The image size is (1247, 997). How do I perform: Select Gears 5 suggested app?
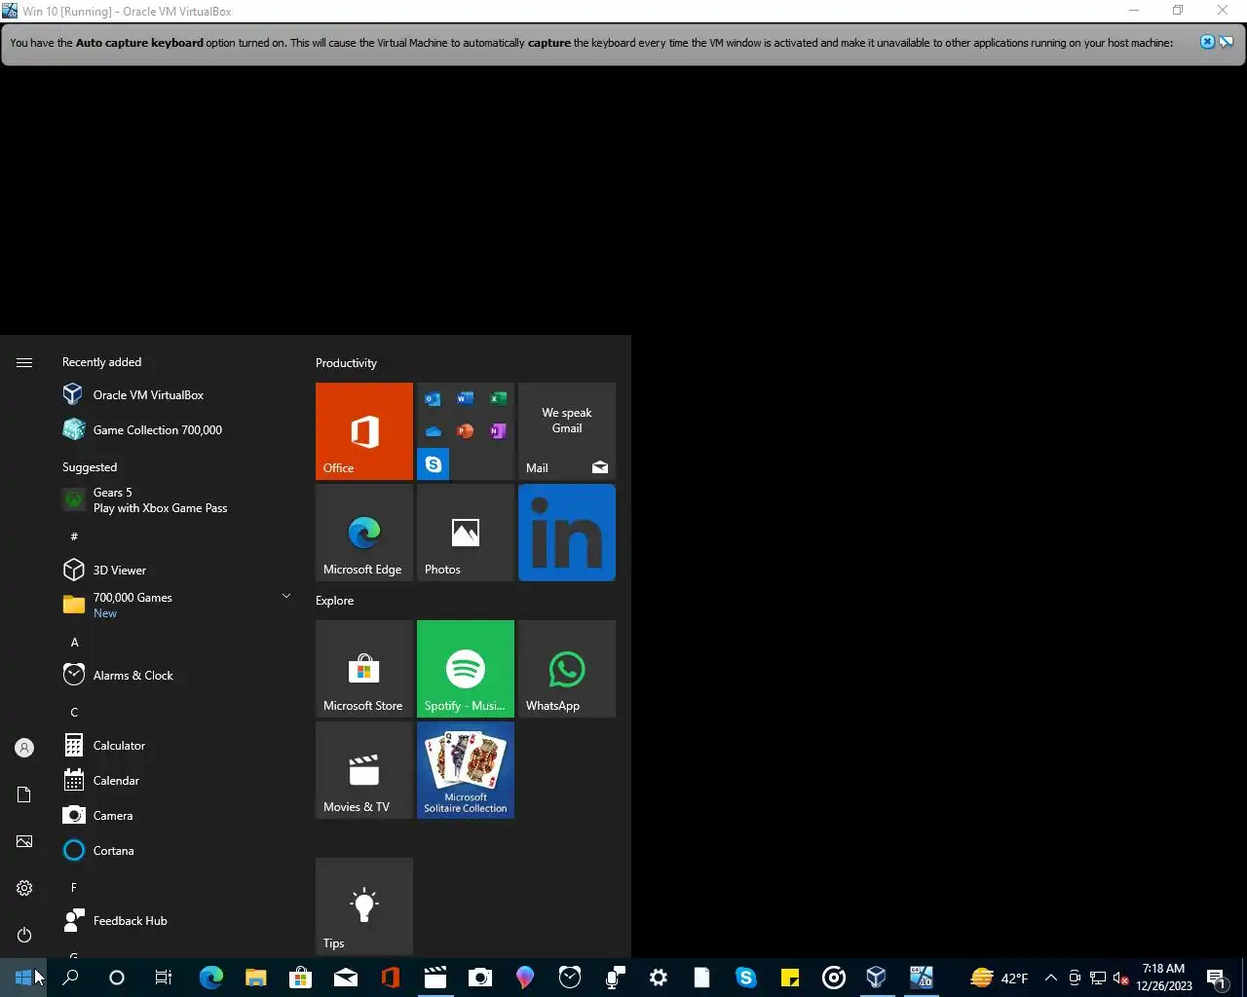pos(179,500)
